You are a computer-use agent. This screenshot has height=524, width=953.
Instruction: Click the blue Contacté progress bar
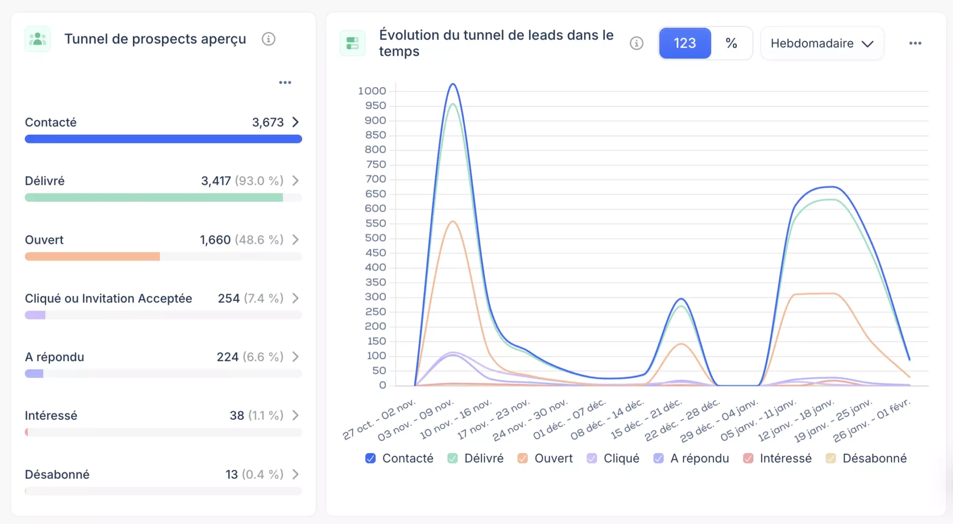pyautogui.click(x=163, y=139)
